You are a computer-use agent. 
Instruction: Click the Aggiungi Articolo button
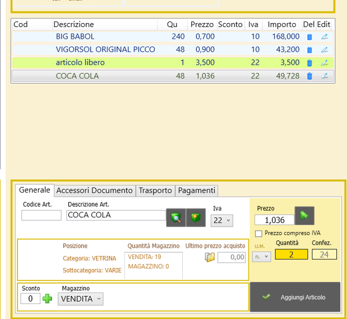(295, 297)
